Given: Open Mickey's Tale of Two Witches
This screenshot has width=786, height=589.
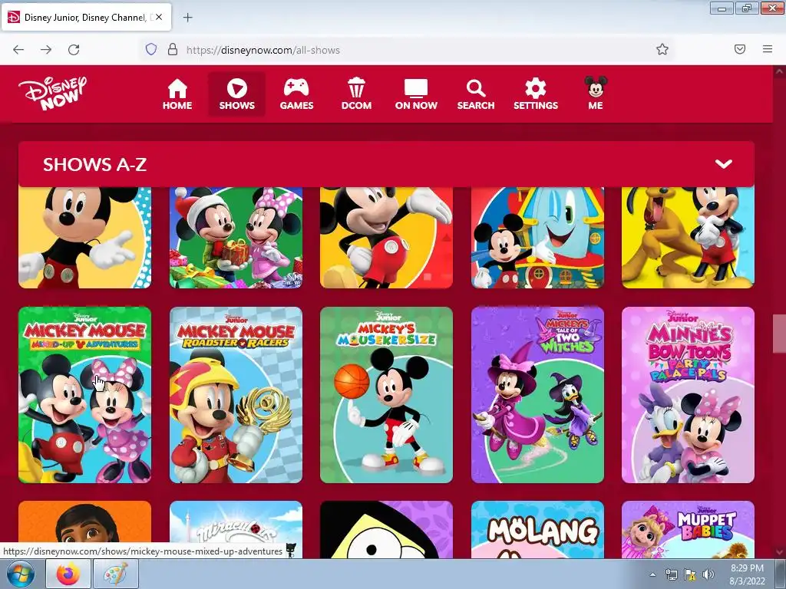Looking at the screenshot, I should (537, 395).
